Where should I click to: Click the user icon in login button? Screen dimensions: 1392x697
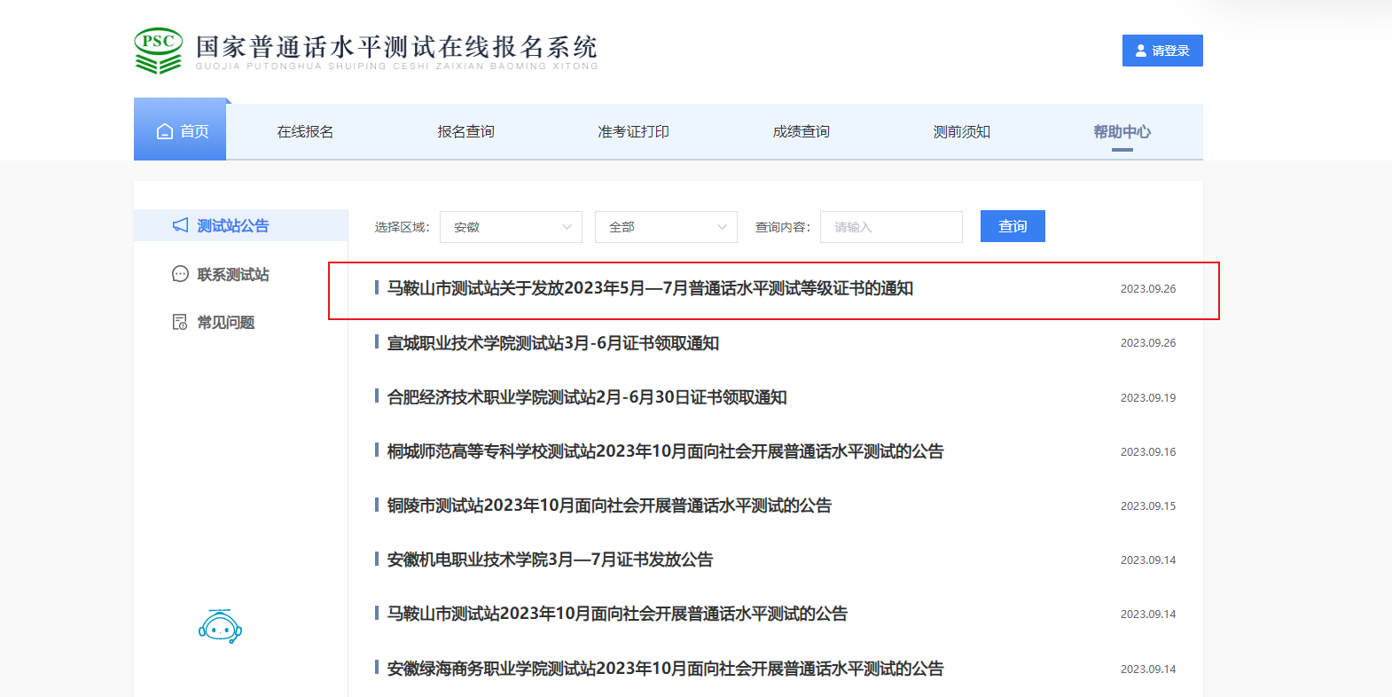click(x=1141, y=51)
